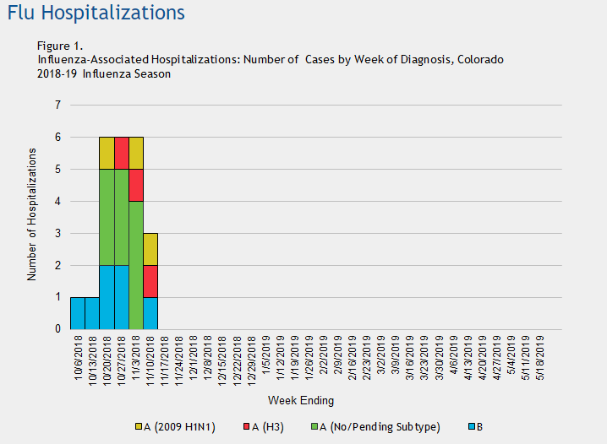Screen dimensions: 607x444
Task: Select green segment of the 11/3/2018 bar
Action: click(x=135, y=265)
